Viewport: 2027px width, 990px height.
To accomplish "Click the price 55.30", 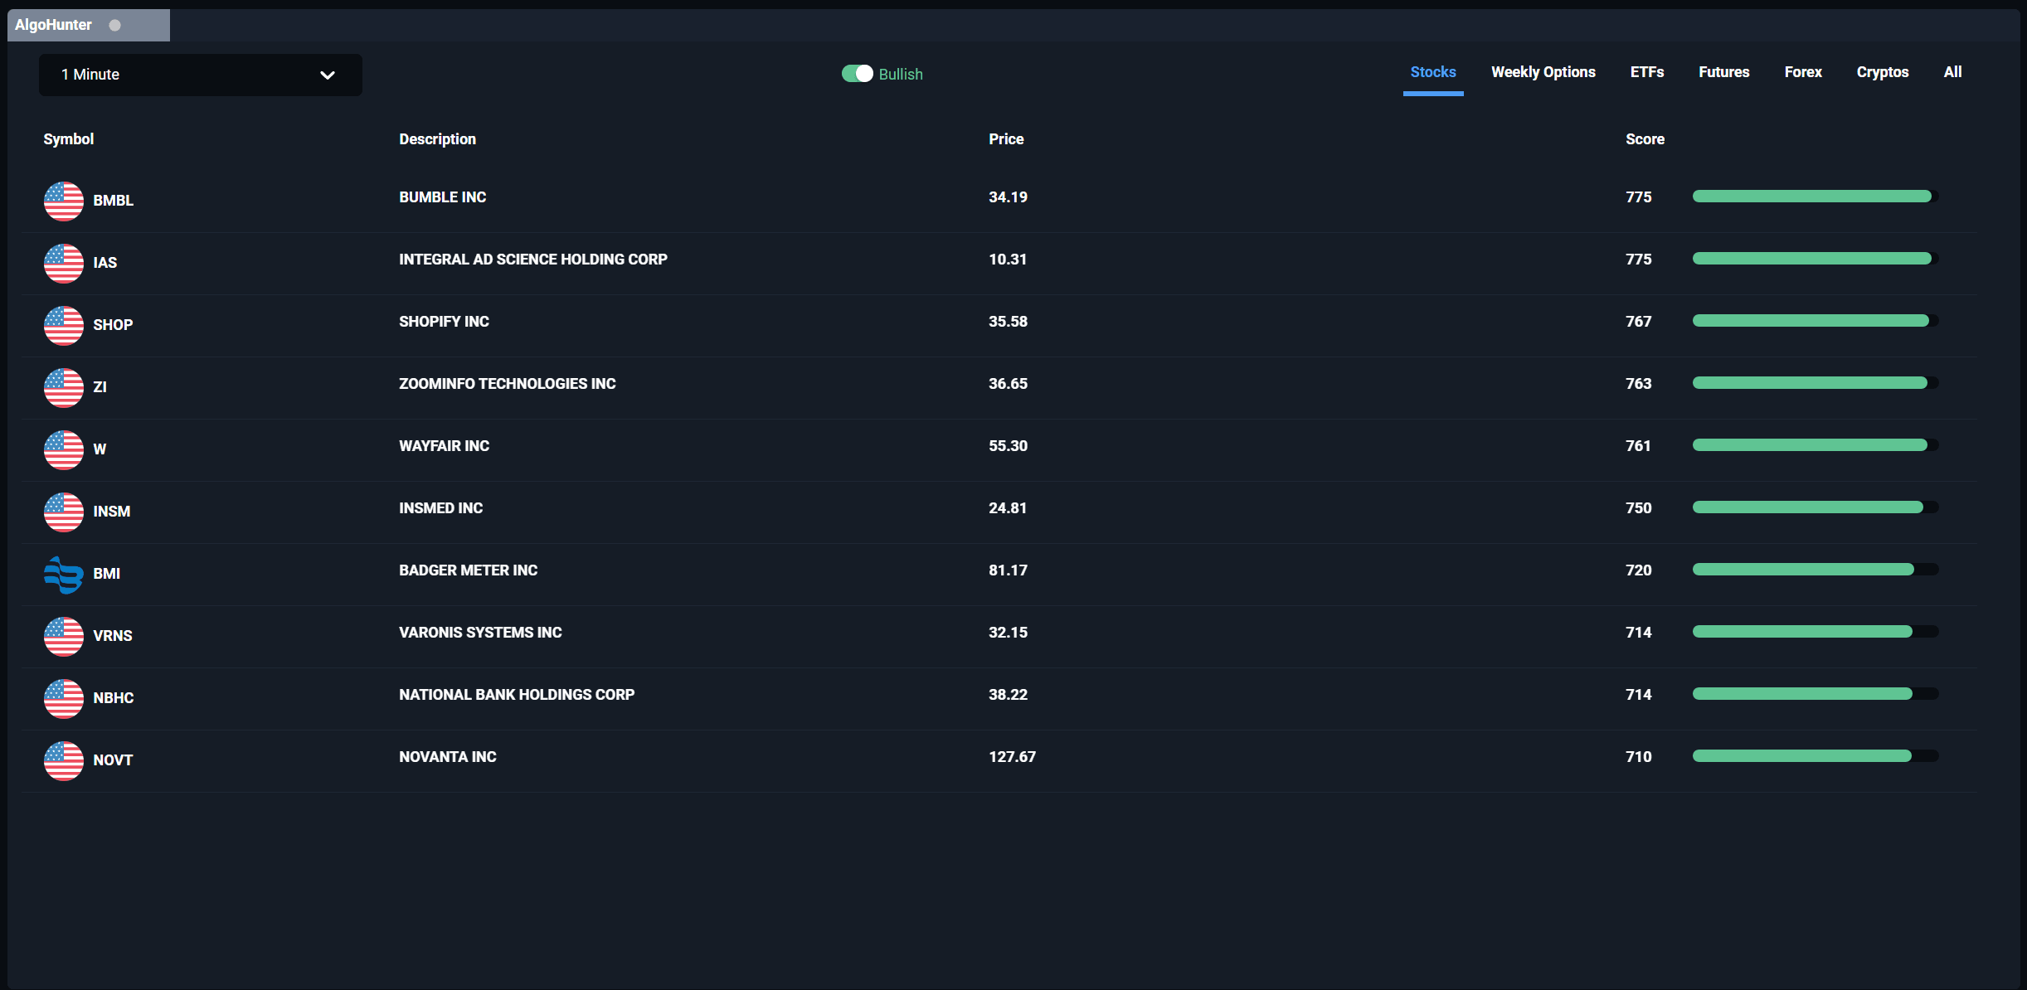I will pyautogui.click(x=1009, y=445).
